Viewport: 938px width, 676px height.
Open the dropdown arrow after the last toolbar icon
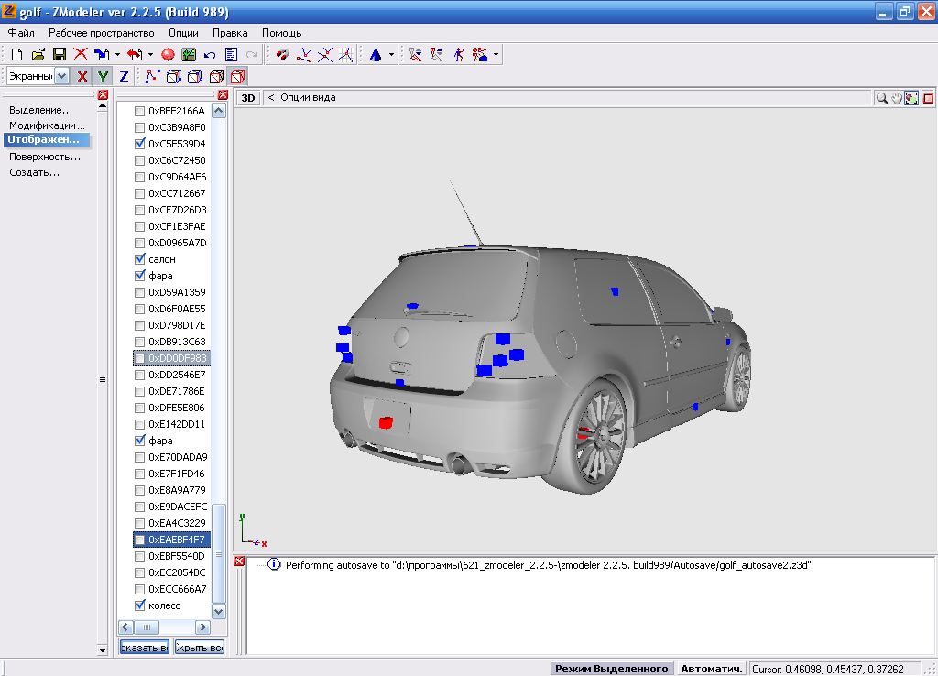496,54
